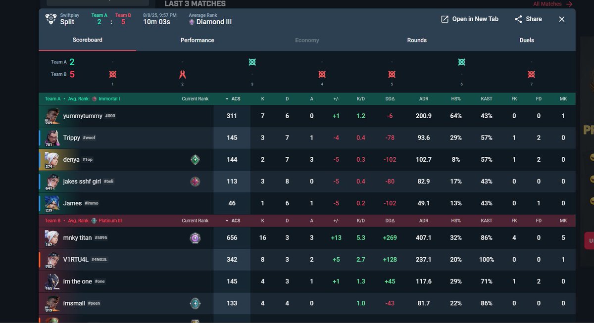Sort Team A by KAST column
The width and height of the screenshot is (594, 323).
(487, 99)
